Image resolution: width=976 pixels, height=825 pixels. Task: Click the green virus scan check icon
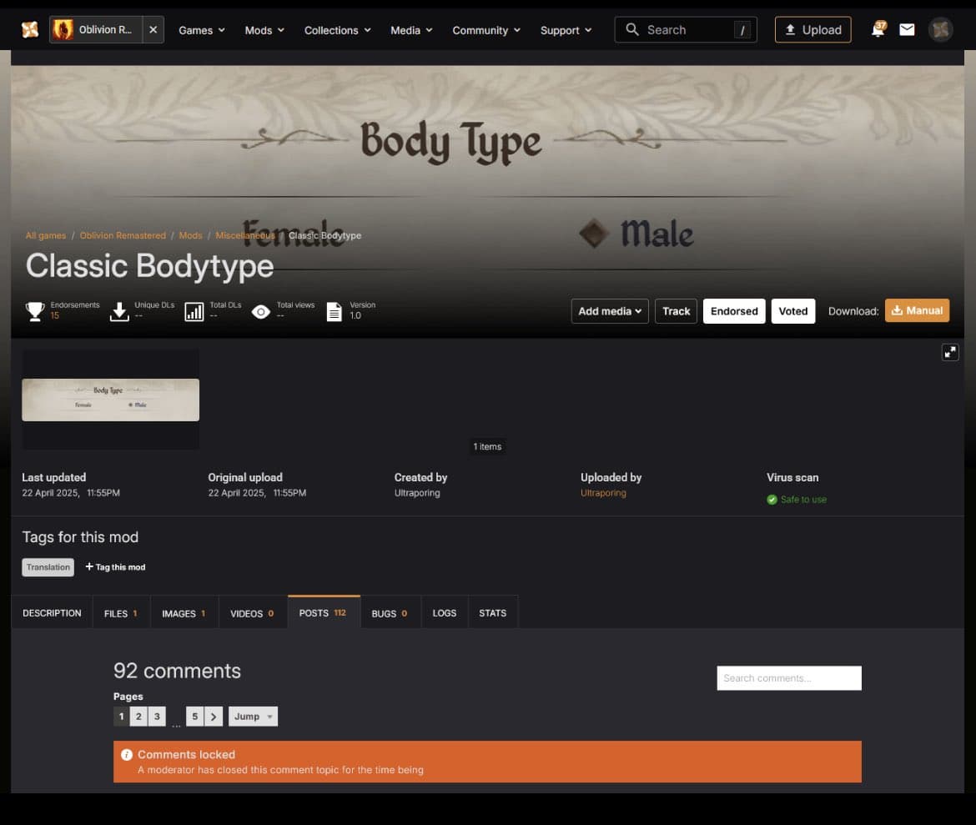pos(772,500)
